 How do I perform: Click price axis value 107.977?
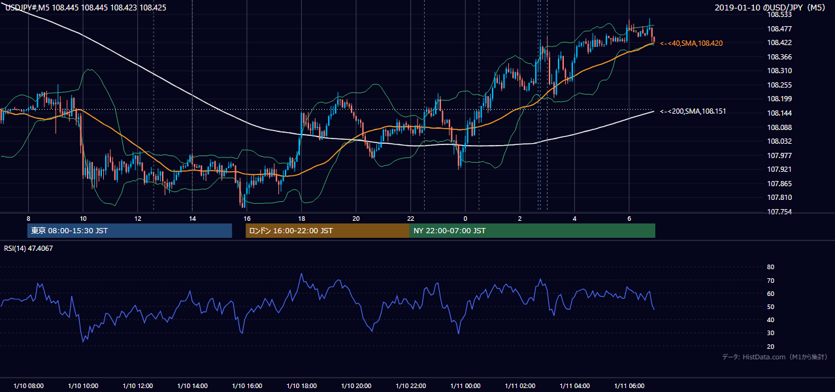click(779, 155)
